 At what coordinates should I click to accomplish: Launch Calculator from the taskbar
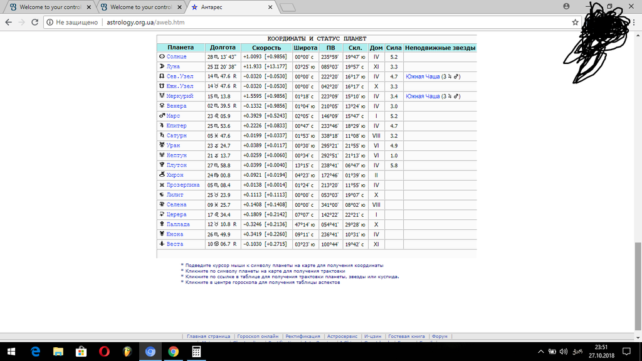[197, 352]
